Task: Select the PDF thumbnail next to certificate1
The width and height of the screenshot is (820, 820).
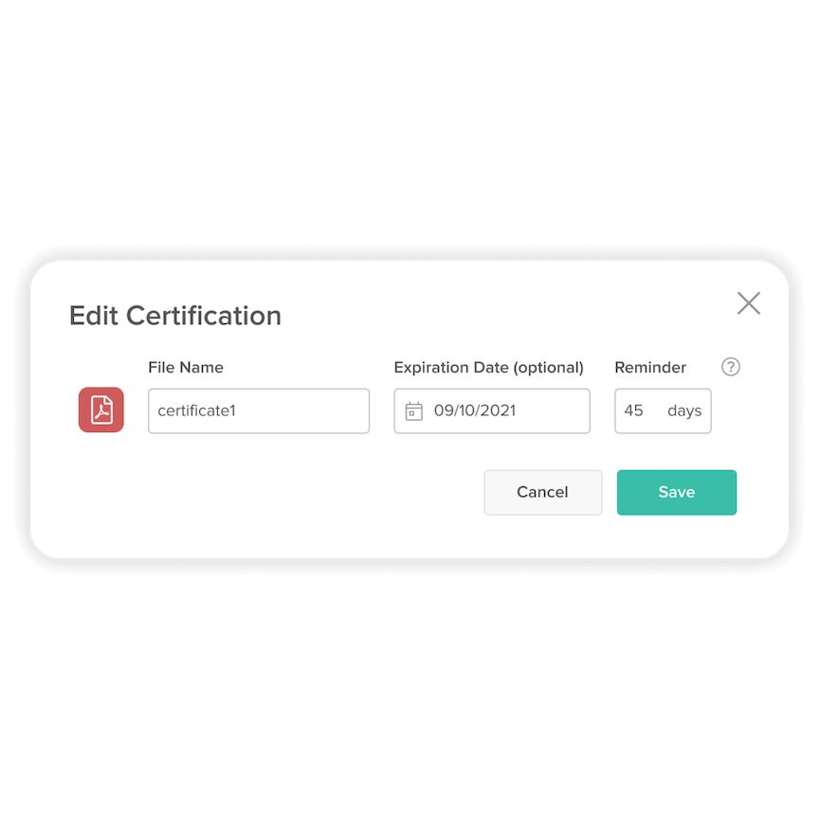Action: coord(100,410)
